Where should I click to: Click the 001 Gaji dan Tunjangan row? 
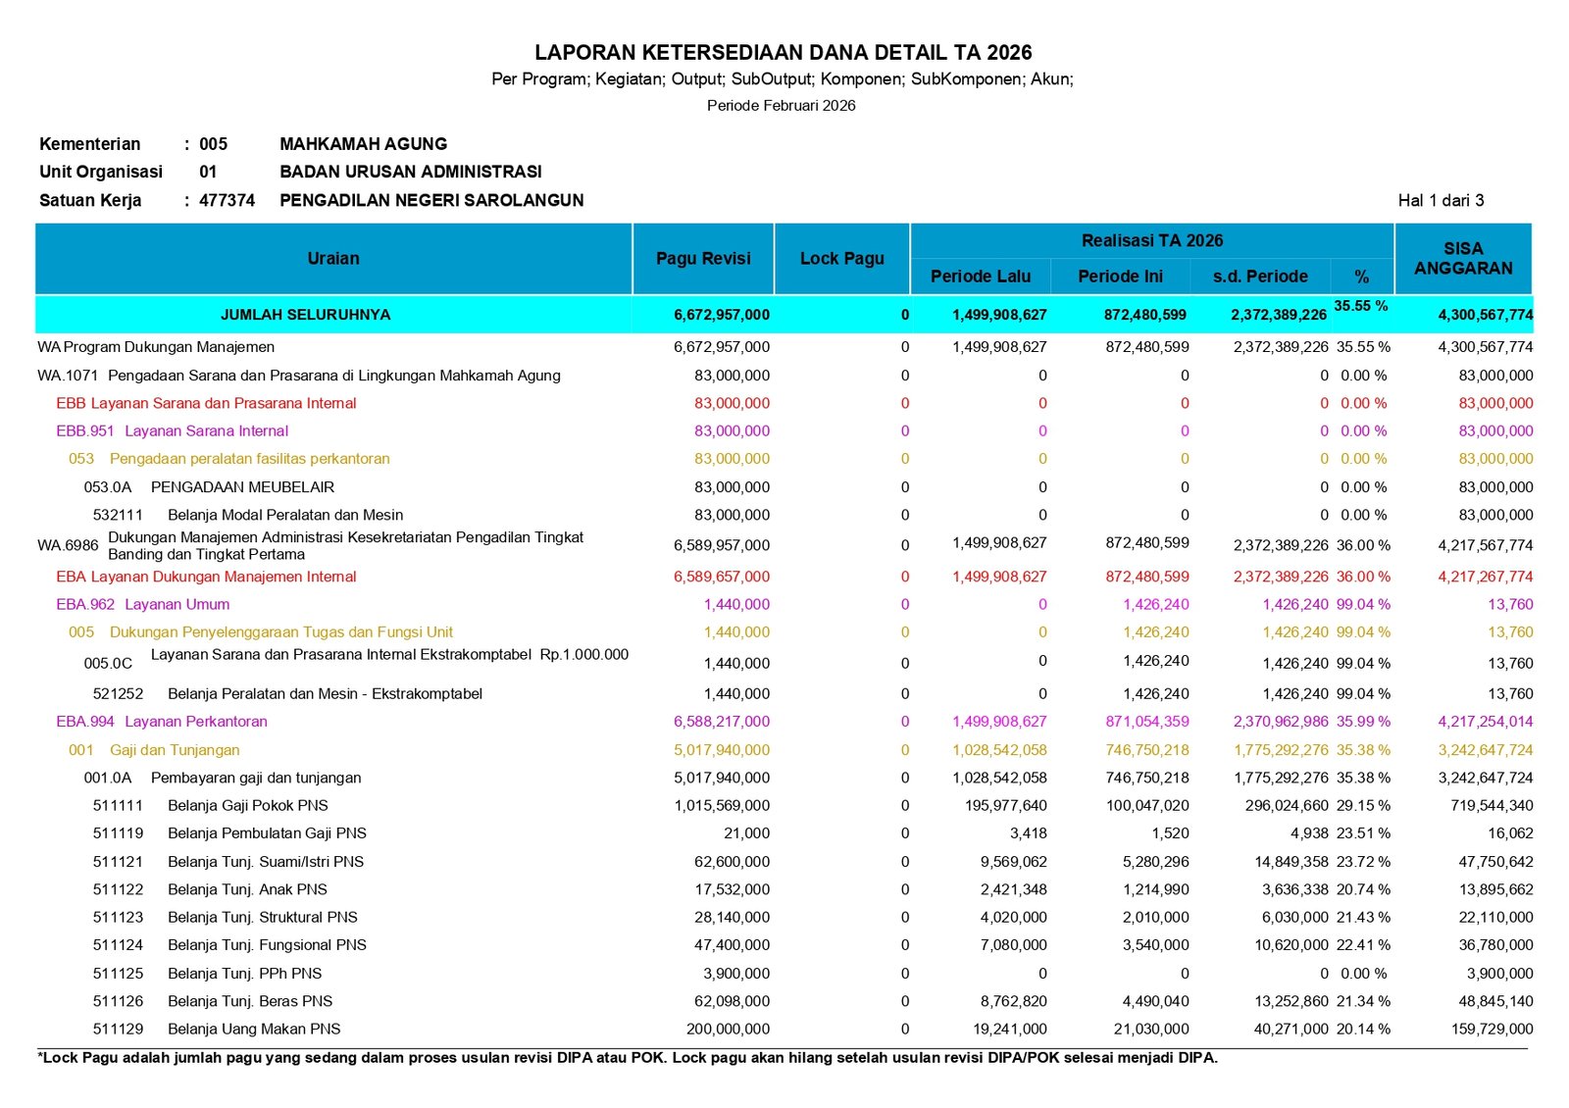154,750
